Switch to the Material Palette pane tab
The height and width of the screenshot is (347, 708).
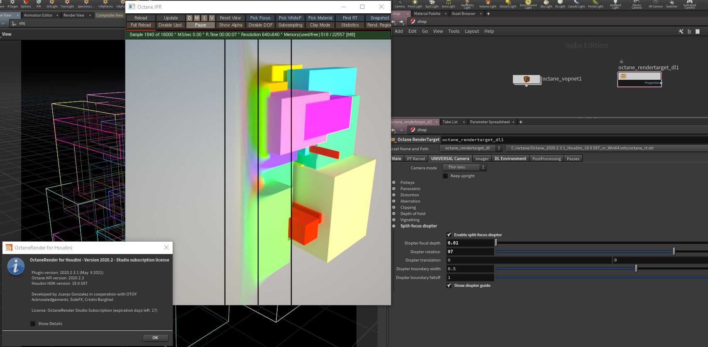pyautogui.click(x=427, y=14)
